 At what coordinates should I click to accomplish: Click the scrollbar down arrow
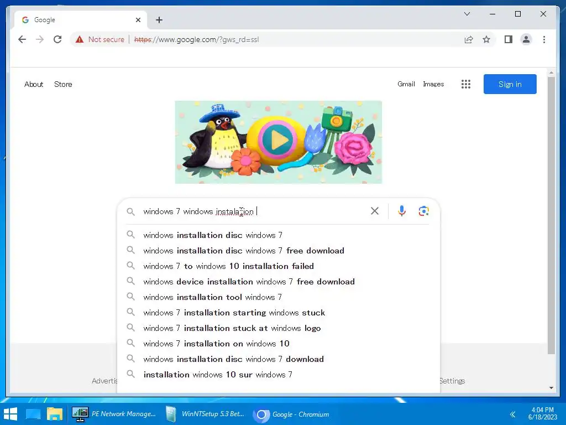pos(551,388)
